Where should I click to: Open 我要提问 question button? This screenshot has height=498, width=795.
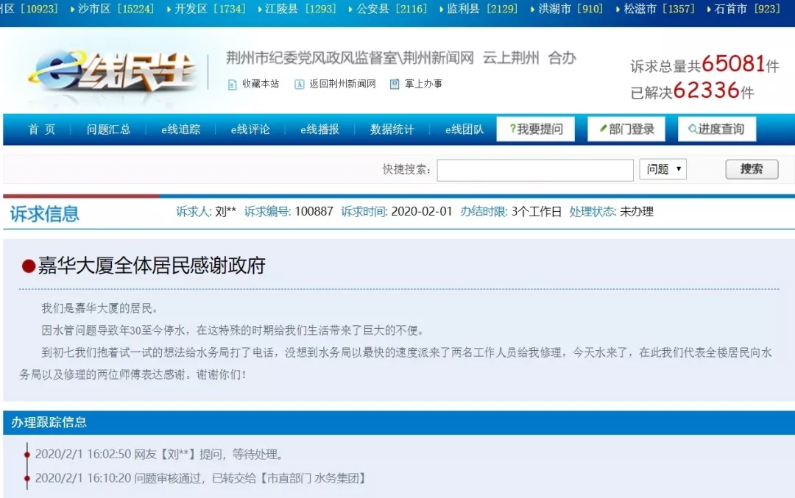[535, 129]
